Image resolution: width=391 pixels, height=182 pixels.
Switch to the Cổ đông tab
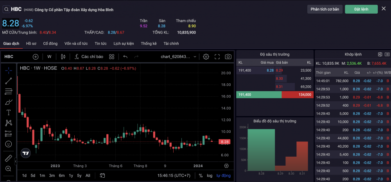tap(50, 44)
